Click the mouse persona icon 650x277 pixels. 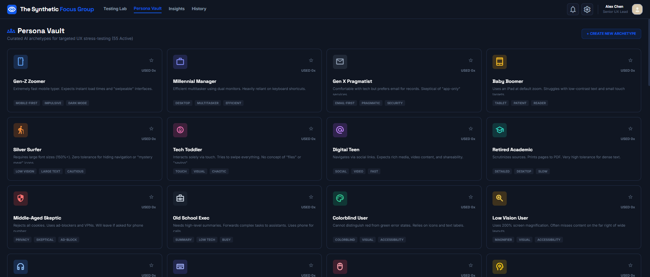coord(340,267)
